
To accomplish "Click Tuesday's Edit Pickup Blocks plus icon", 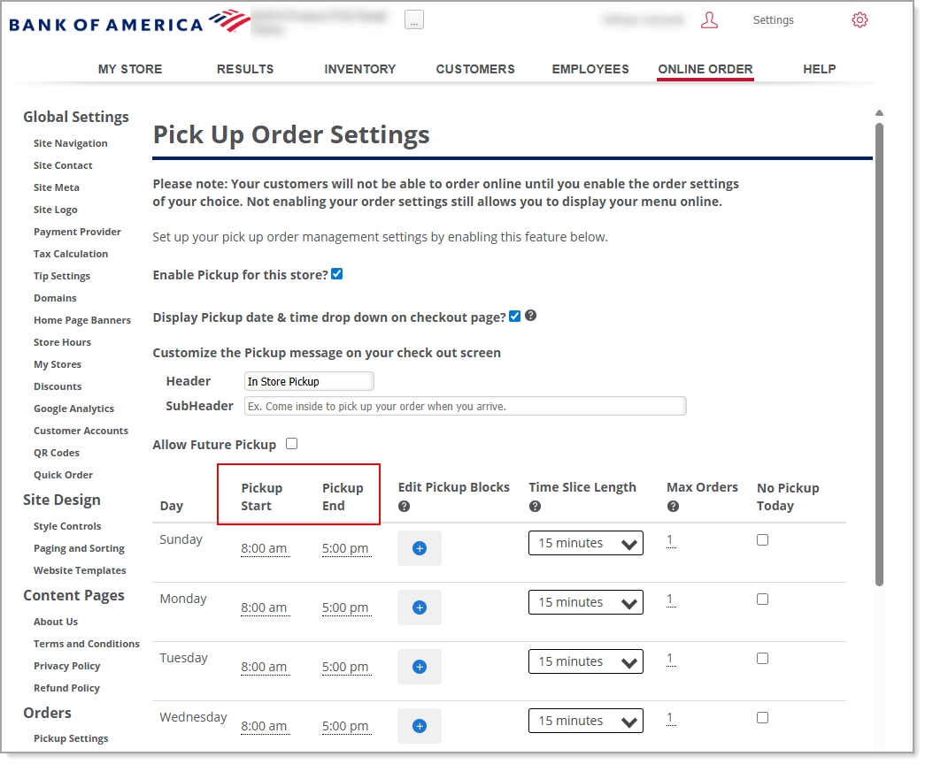I will (x=419, y=667).
